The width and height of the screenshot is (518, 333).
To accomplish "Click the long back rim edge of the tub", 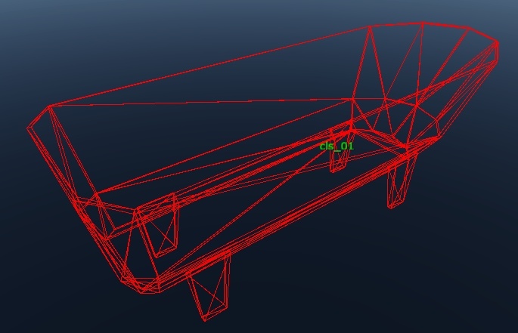I will [x=209, y=66].
